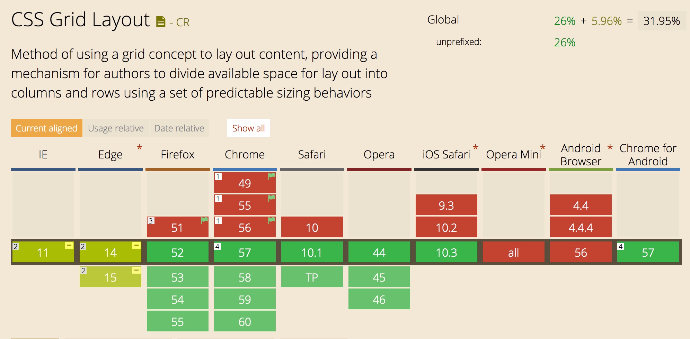
Task: Click the asterisk next to Opera Mini header
Action: click(x=542, y=147)
